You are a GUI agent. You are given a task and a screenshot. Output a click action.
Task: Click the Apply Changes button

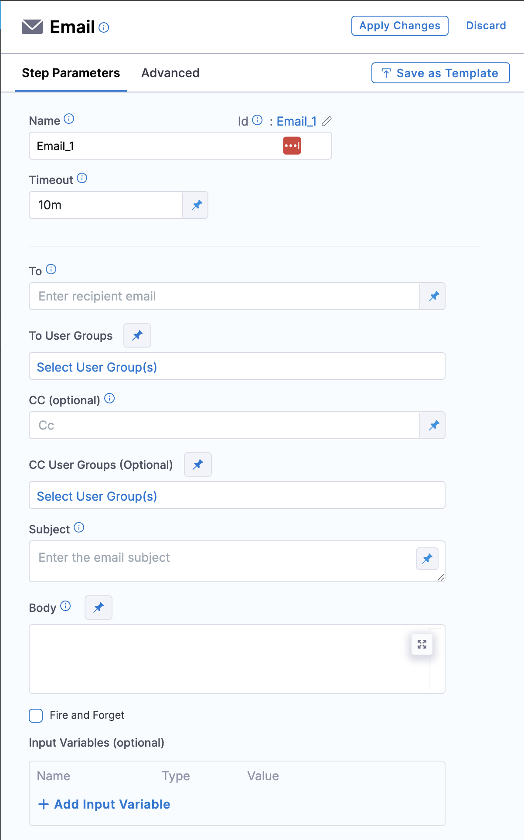coord(400,26)
